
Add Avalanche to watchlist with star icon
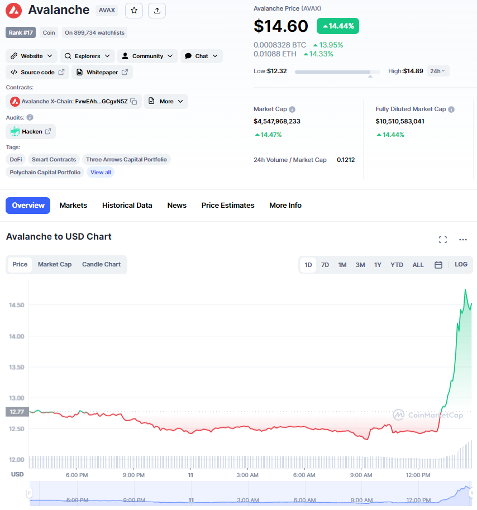click(134, 11)
